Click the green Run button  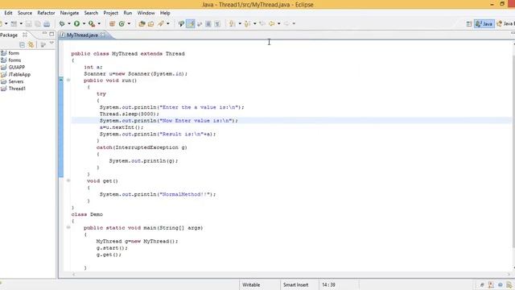pyautogui.click(x=77, y=23)
